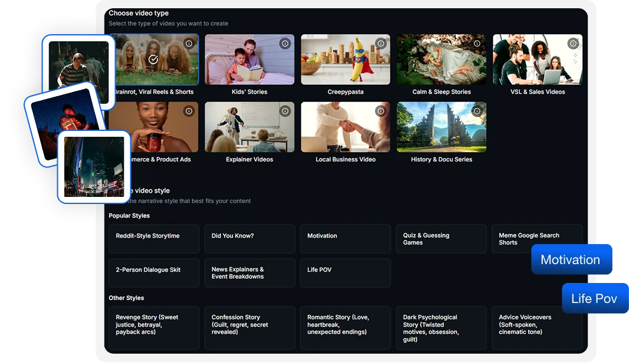Open the info icon on History & Docu Series
The width and height of the screenshot is (629, 362).
[x=477, y=110]
